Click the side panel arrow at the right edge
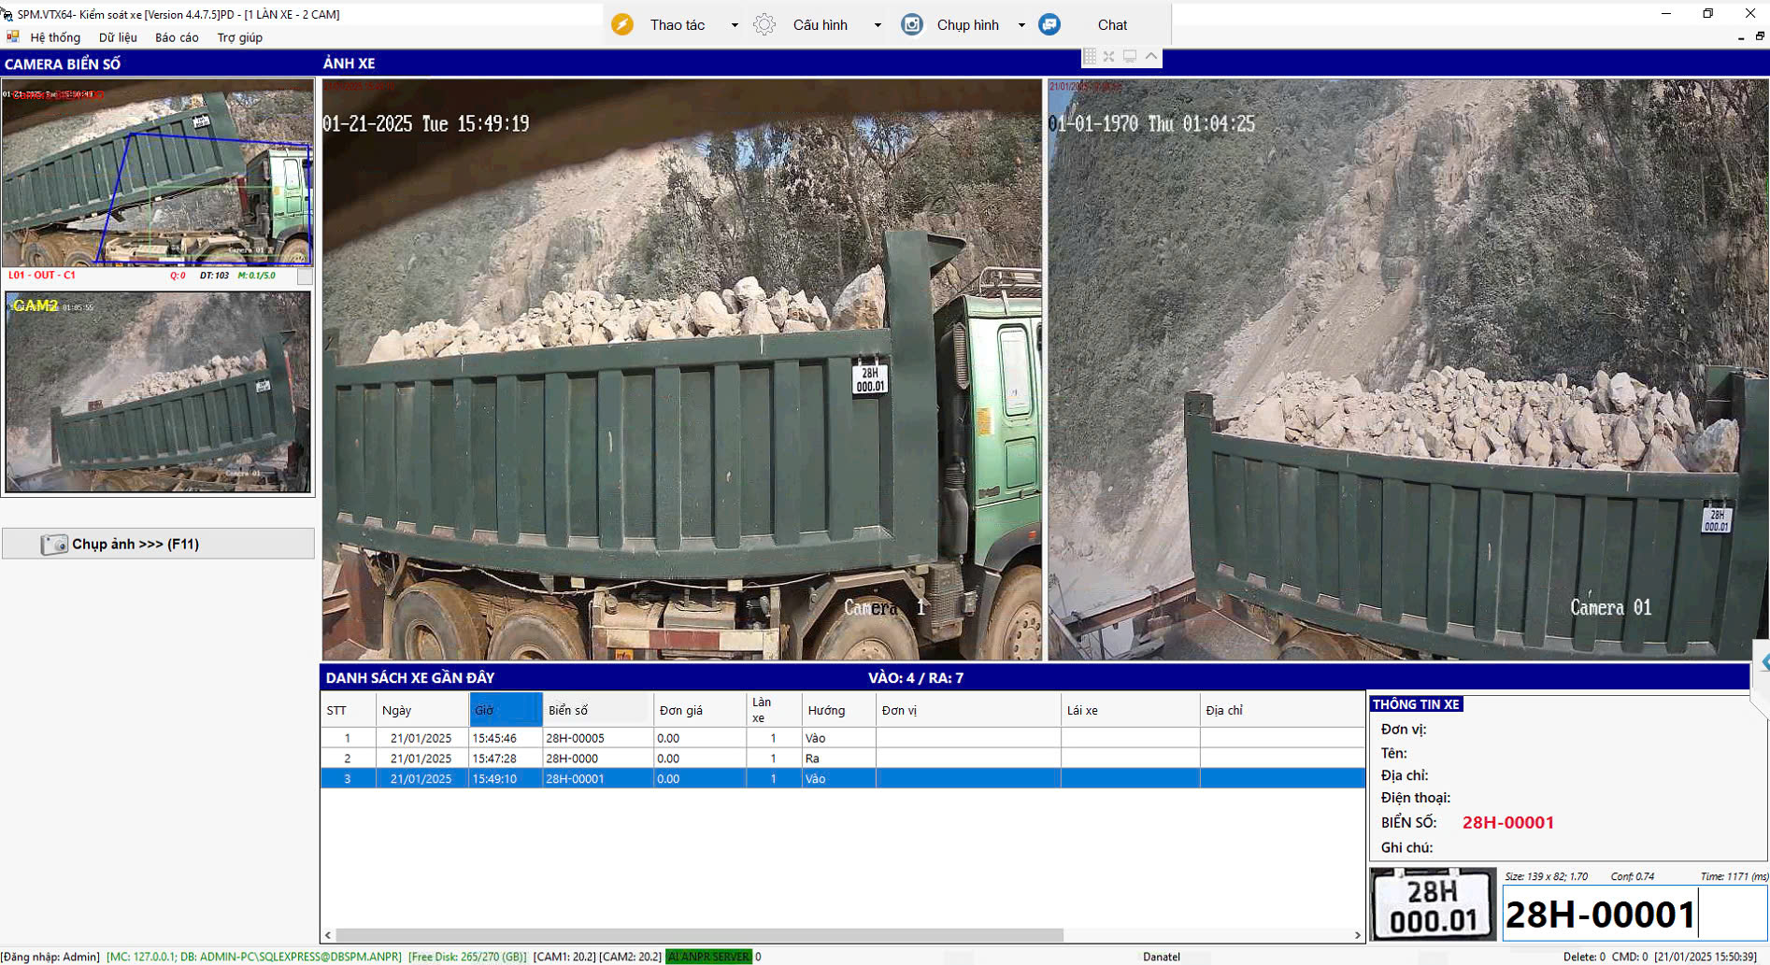This screenshot has height=965, width=1770. (1763, 662)
